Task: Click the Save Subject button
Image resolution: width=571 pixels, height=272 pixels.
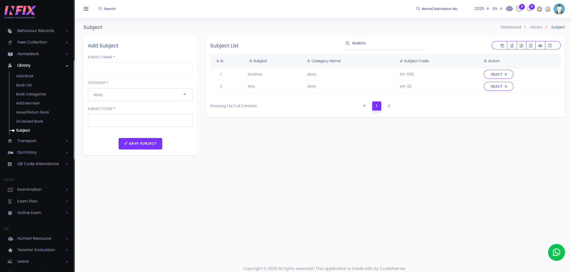Action: (x=140, y=144)
